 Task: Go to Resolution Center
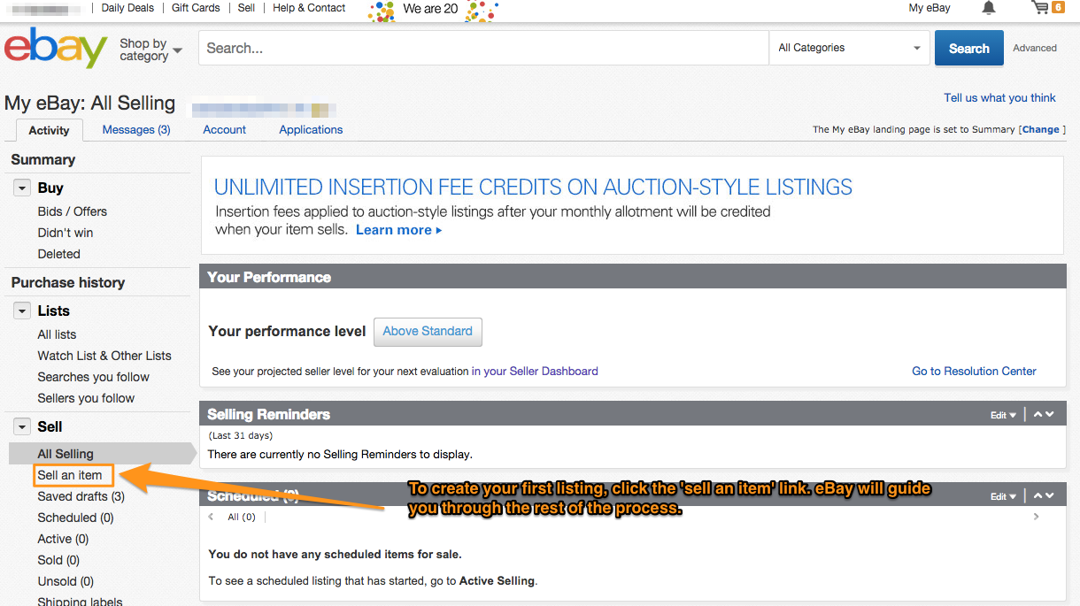click(x=974, y=372)
